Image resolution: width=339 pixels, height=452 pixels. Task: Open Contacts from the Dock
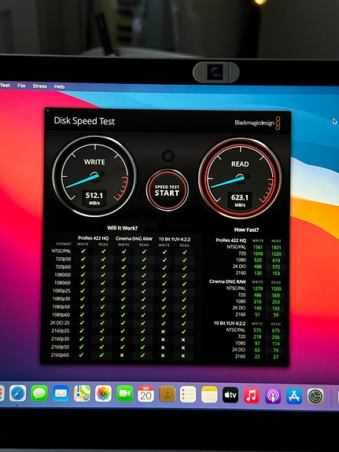[168, 394]
